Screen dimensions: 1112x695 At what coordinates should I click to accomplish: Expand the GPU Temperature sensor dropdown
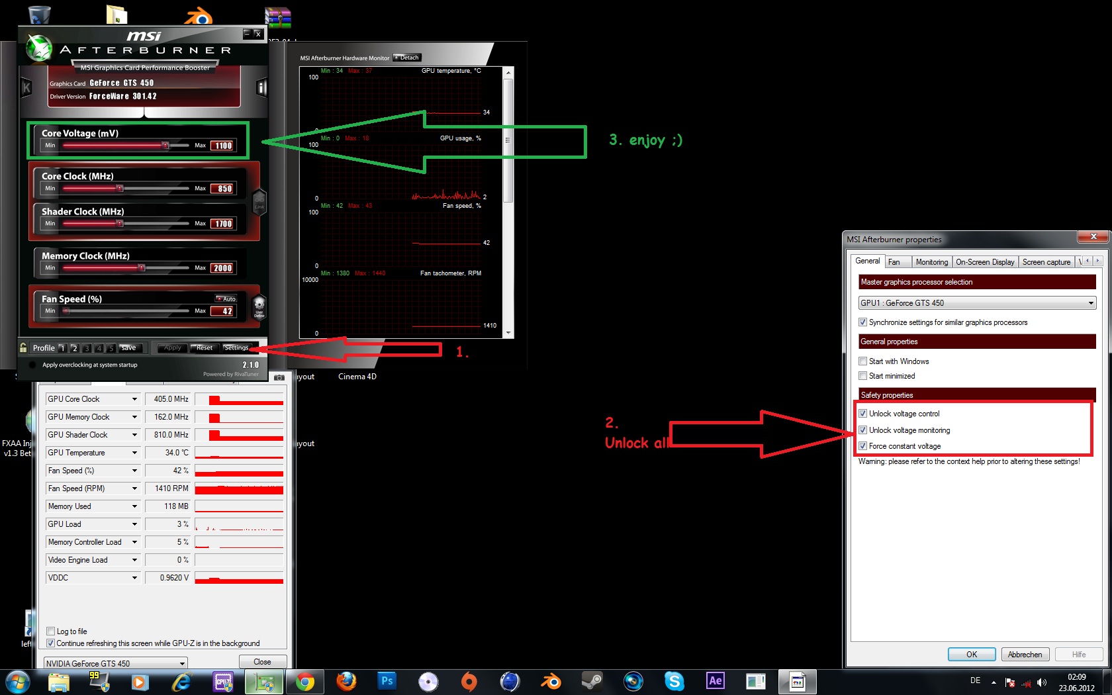(134, 453)
